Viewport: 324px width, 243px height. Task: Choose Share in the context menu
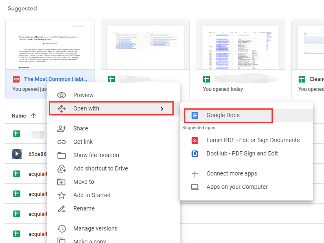point(113,129)
